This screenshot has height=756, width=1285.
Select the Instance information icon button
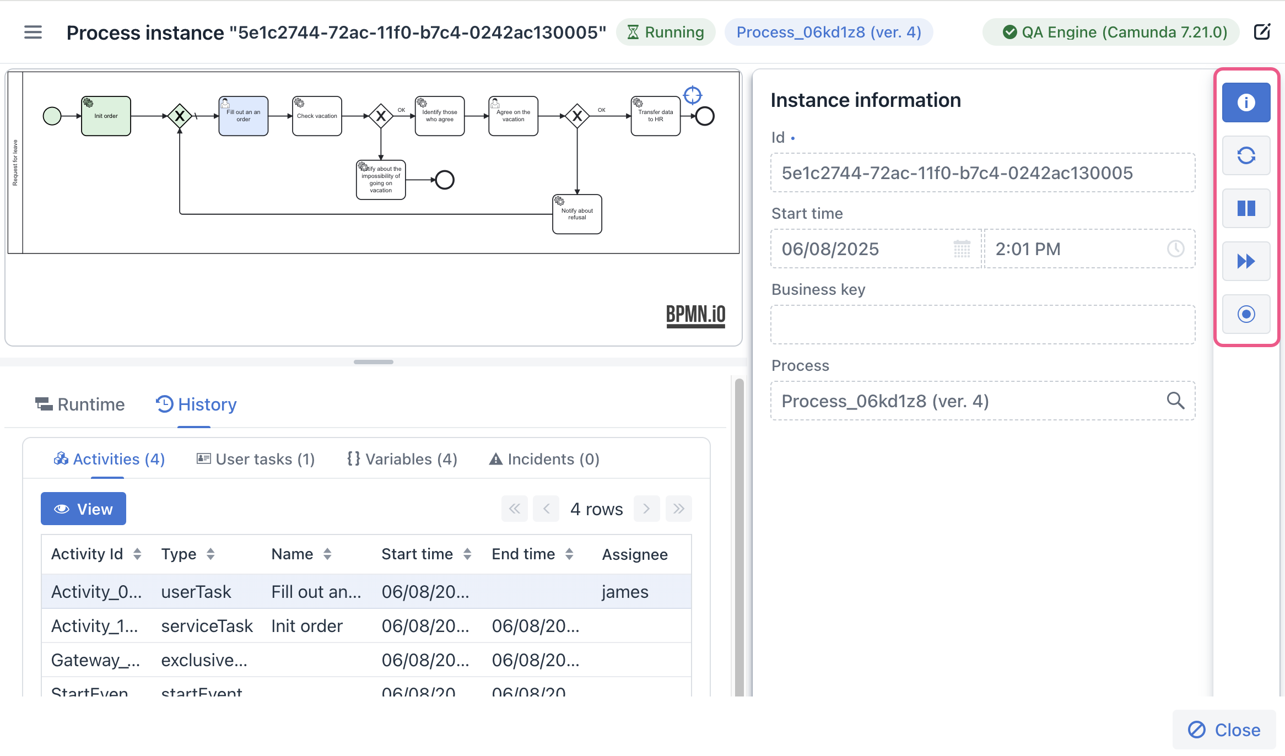tap(1246, 102)
